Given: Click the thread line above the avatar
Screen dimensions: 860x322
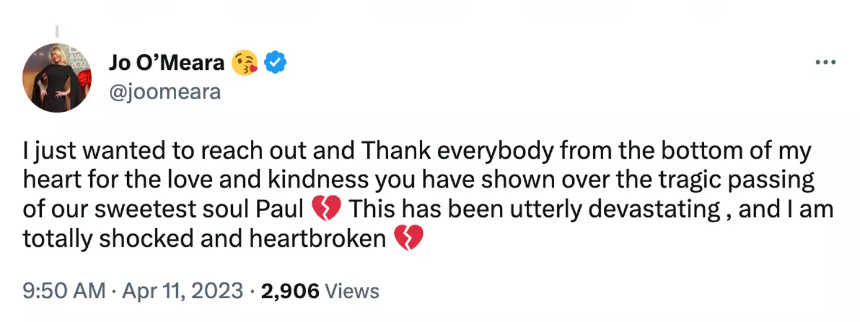Looking at the screenshot, I should coord(57,30).
